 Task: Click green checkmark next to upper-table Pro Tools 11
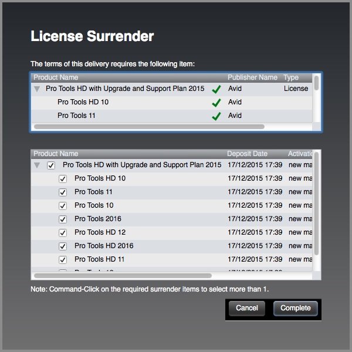click(x=216, y=116)
